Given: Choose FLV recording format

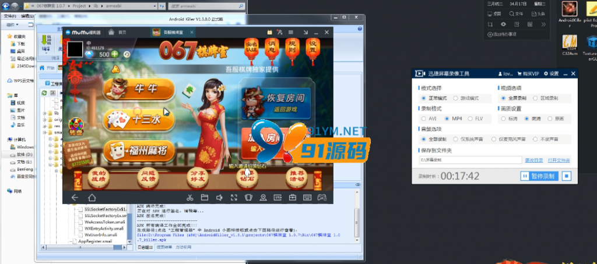Looking at the screenshot, I should (x=475, y=119).
